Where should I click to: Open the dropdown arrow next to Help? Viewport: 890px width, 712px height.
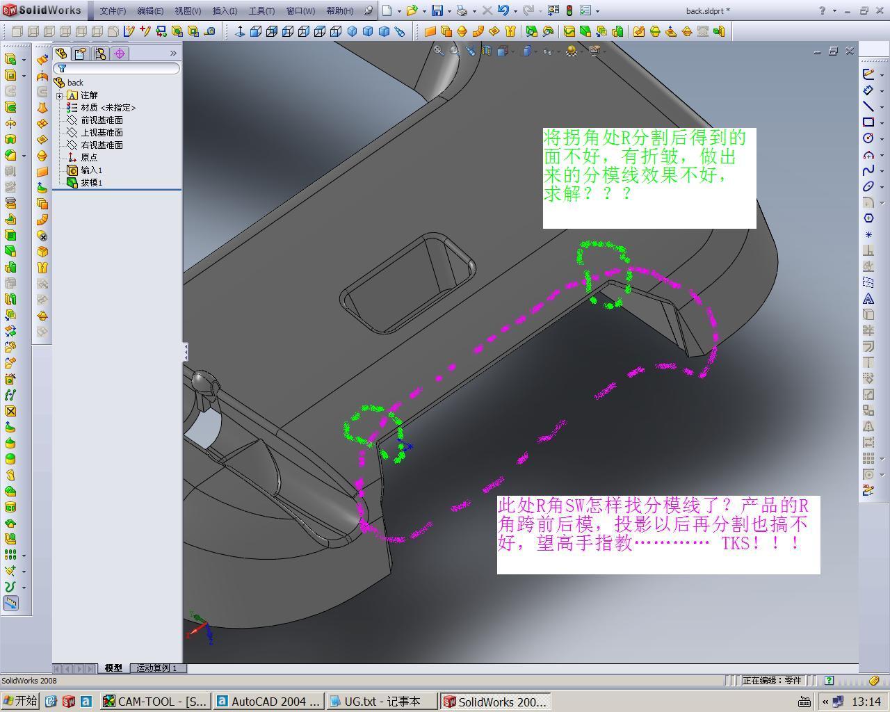[x=834, y=11]
